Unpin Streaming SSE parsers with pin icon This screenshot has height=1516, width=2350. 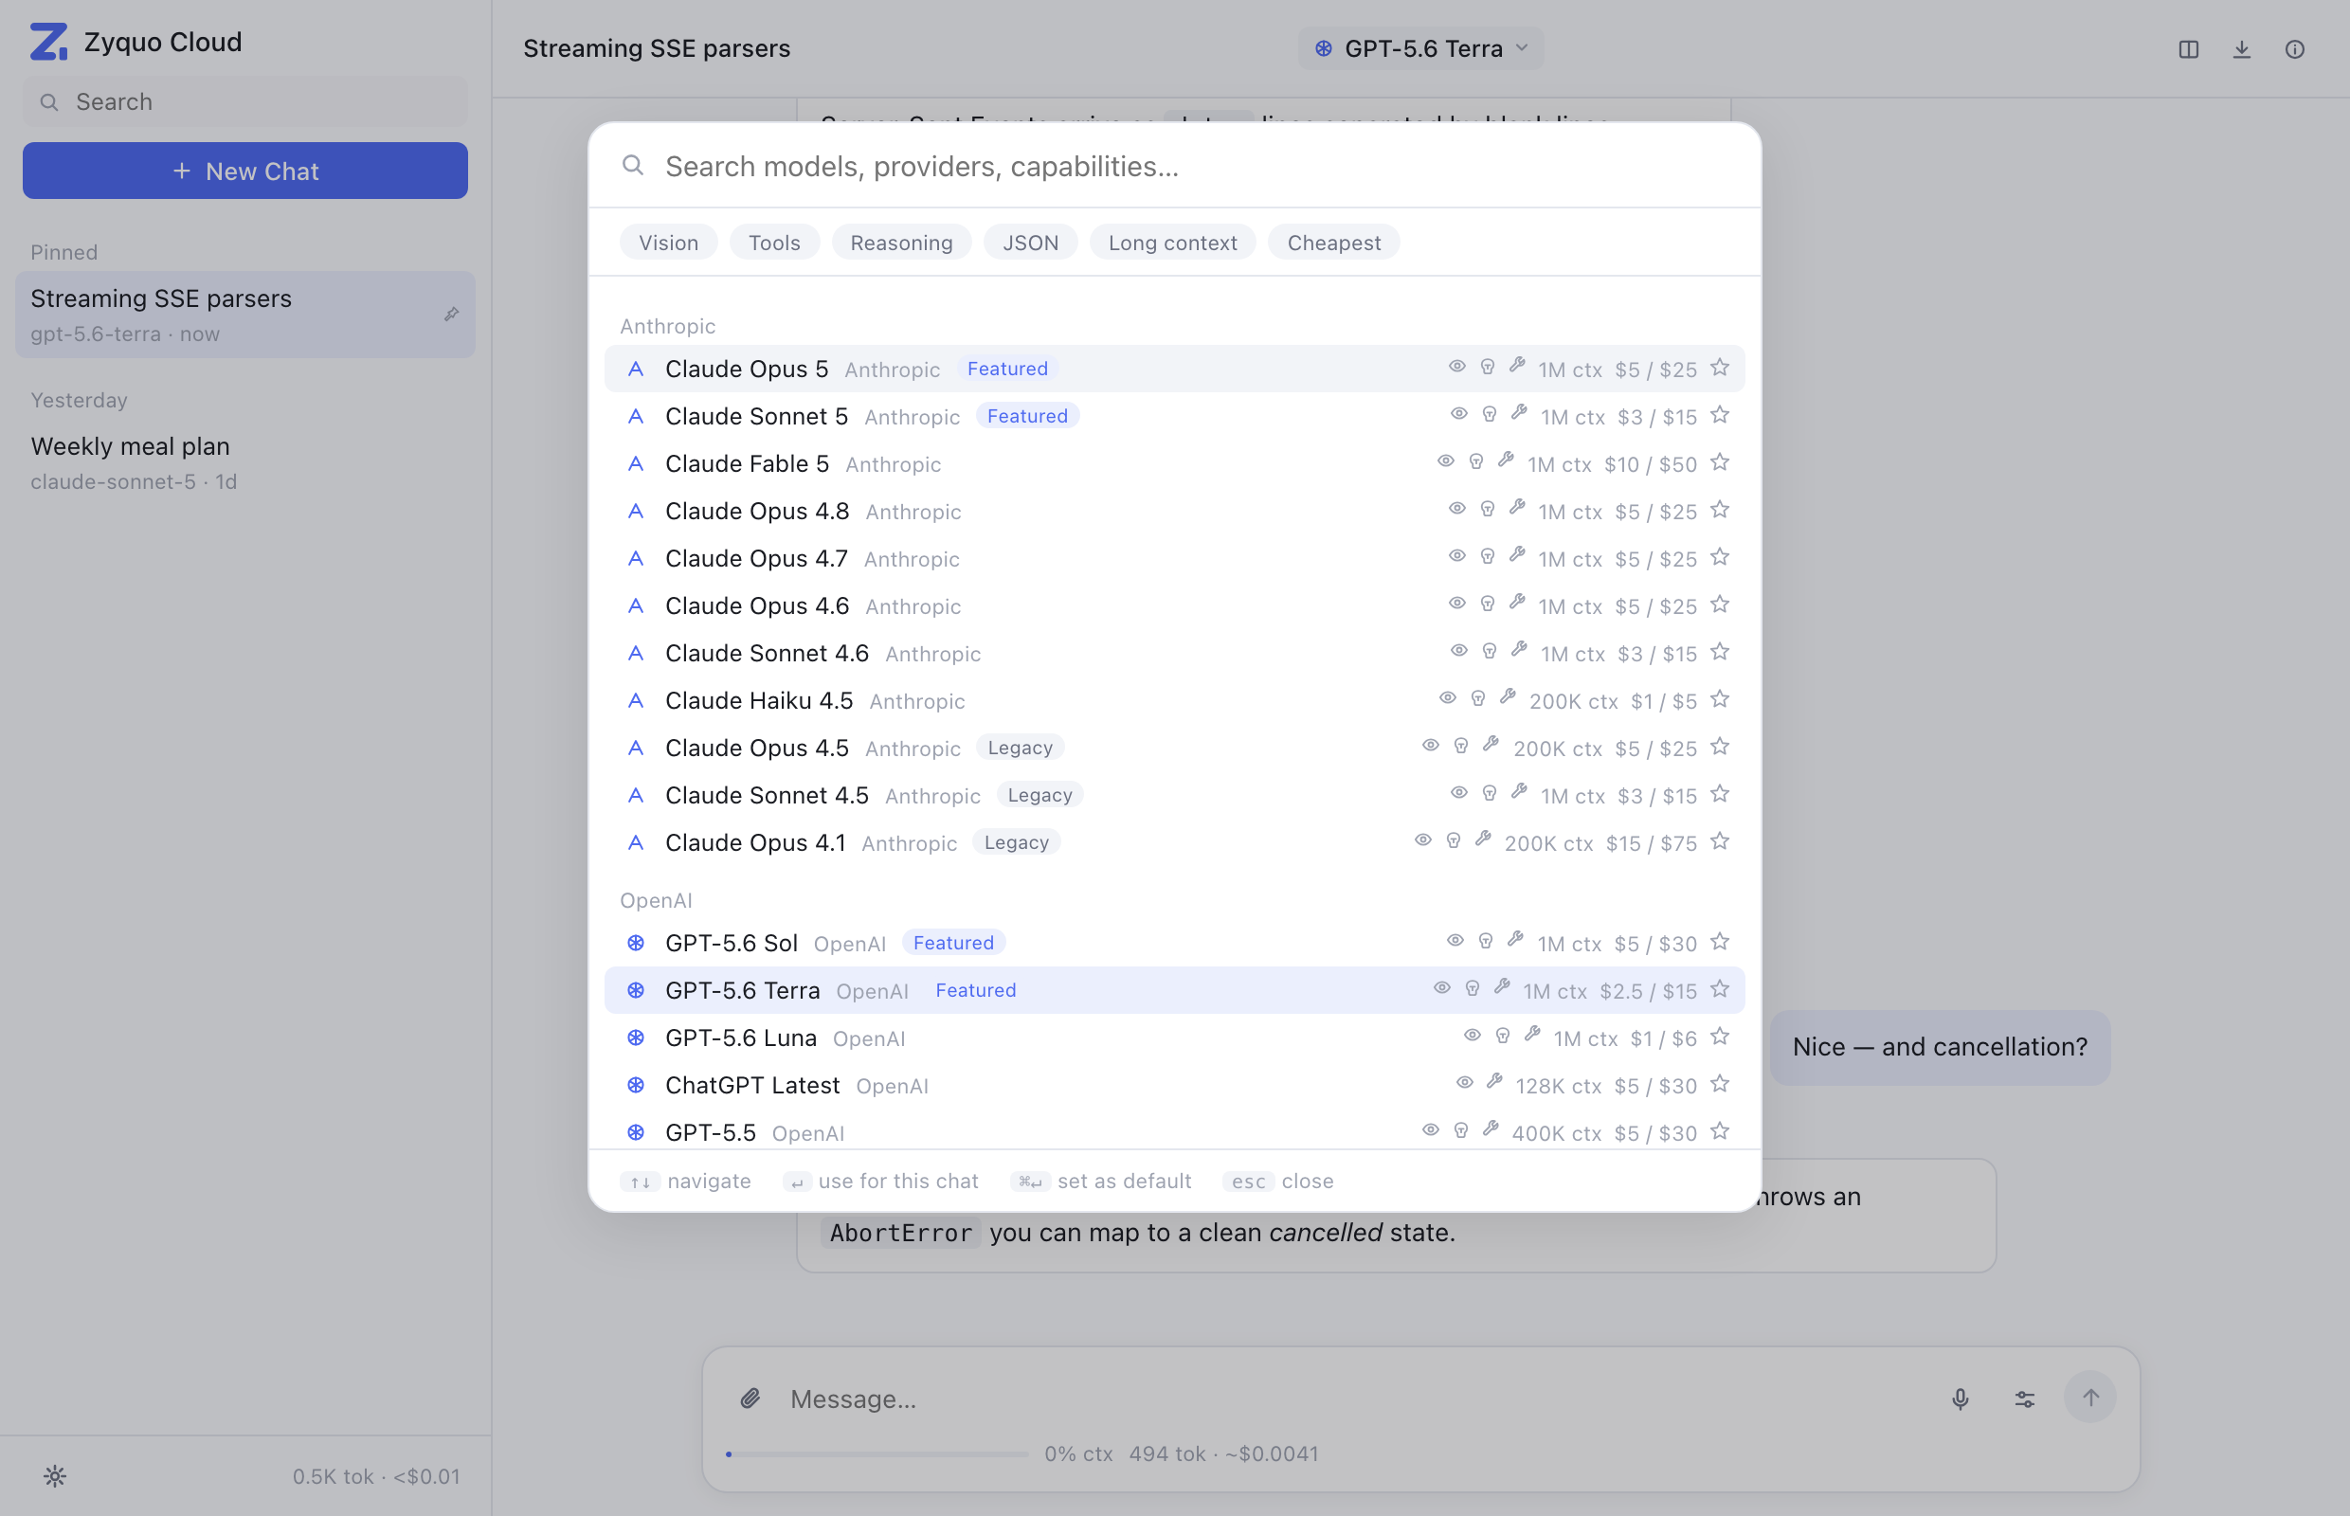click(451, 314)
